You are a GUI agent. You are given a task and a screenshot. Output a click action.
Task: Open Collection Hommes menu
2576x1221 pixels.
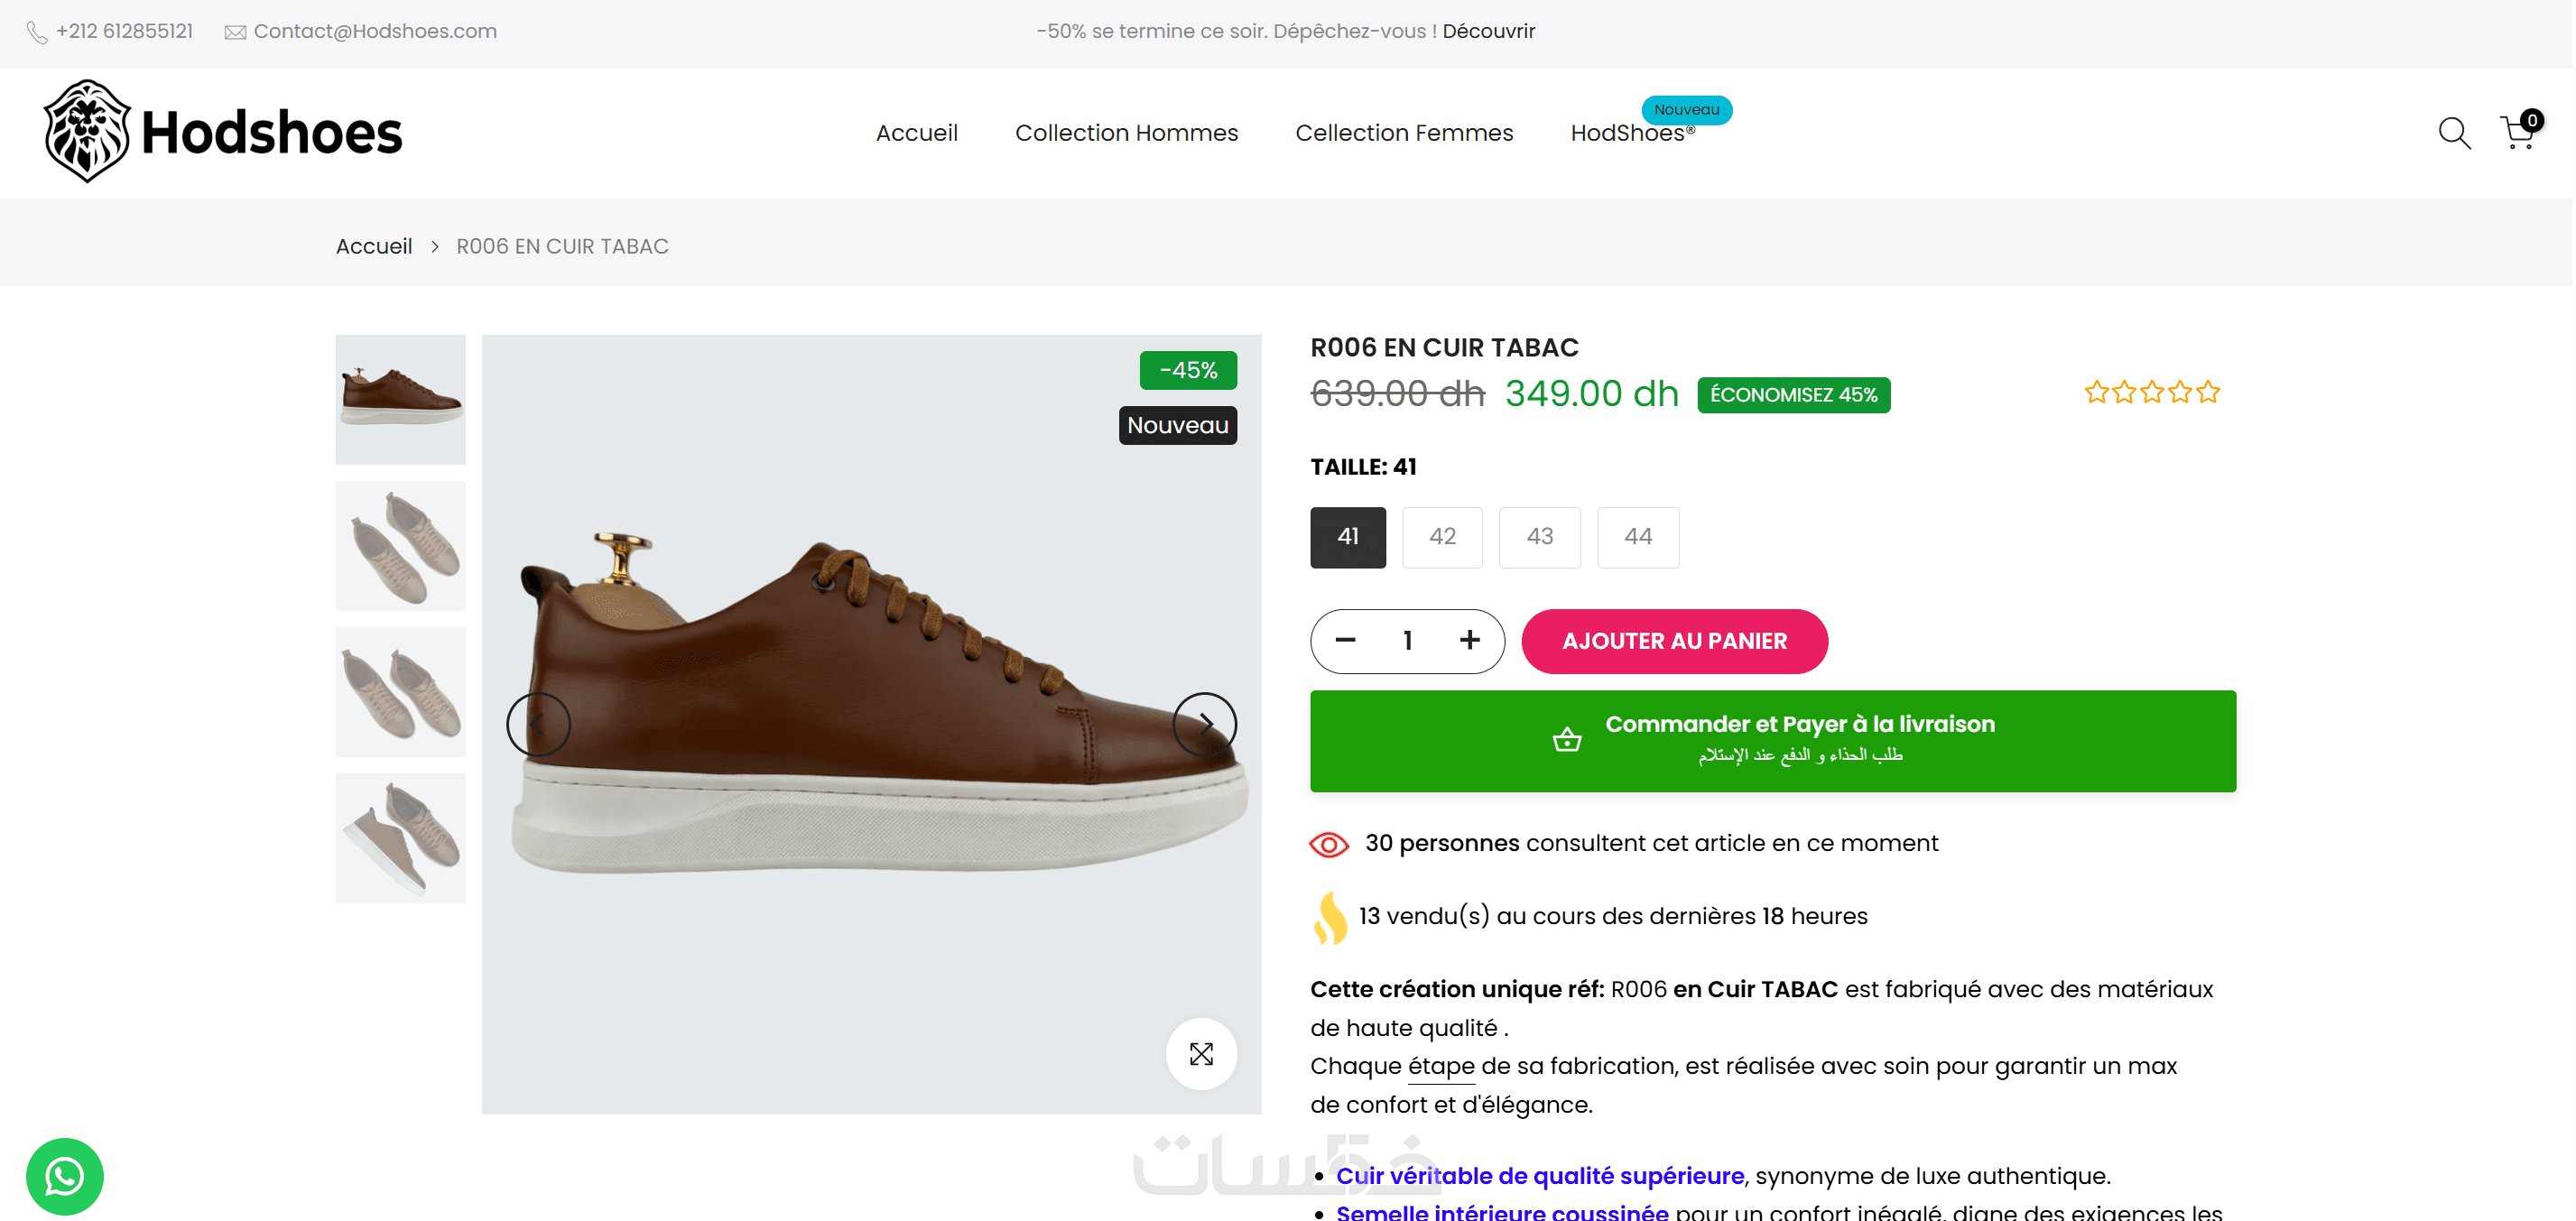pos(1126,133)
